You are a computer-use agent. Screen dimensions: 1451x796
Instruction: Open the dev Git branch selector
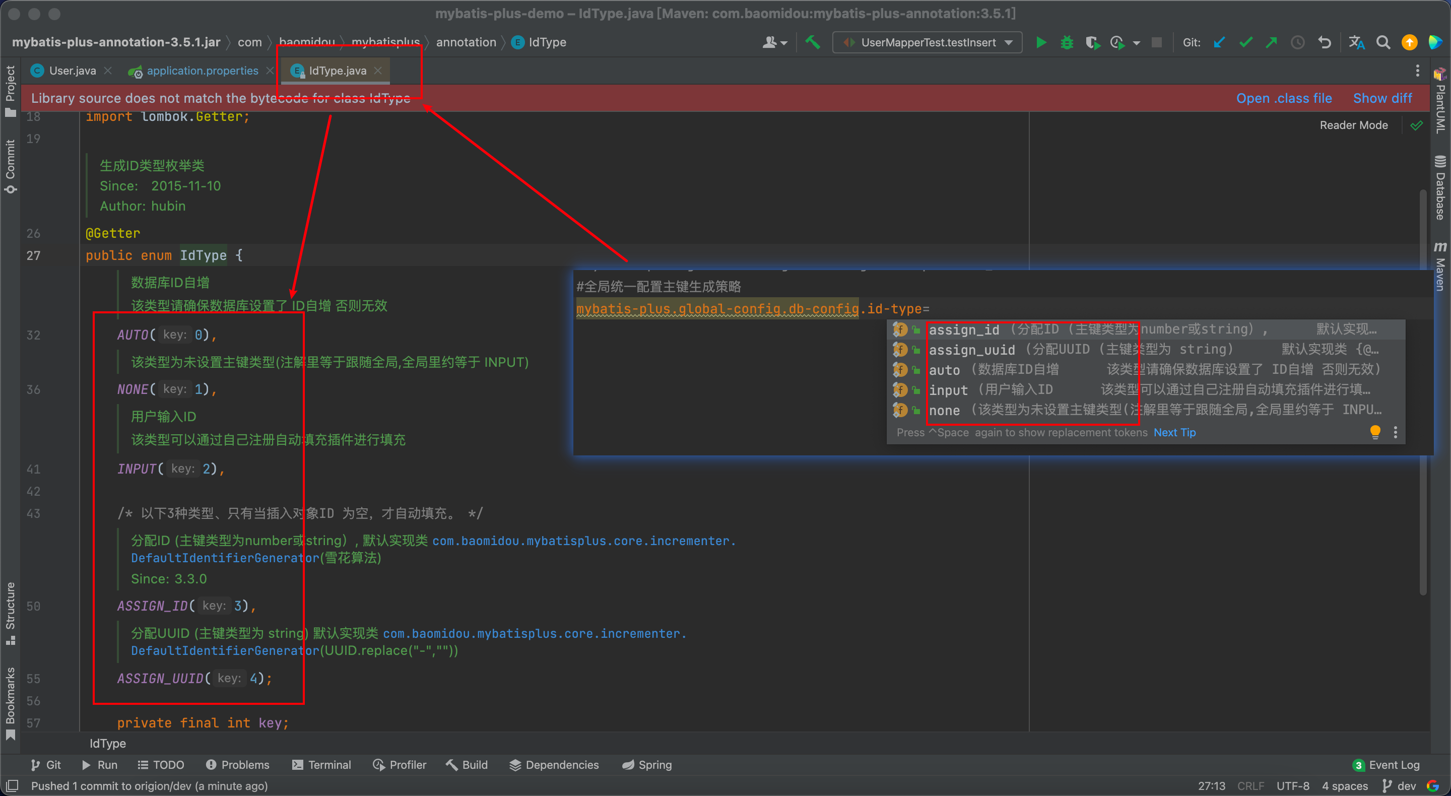pyautogui.click(x=1399, y=786)
